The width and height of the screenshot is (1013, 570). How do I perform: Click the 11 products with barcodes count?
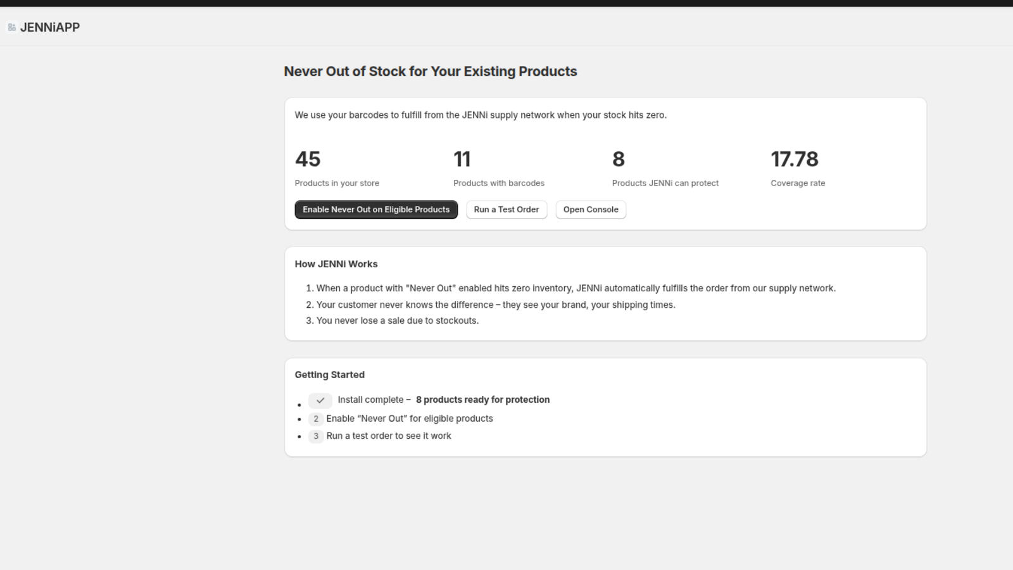(462, 159)
